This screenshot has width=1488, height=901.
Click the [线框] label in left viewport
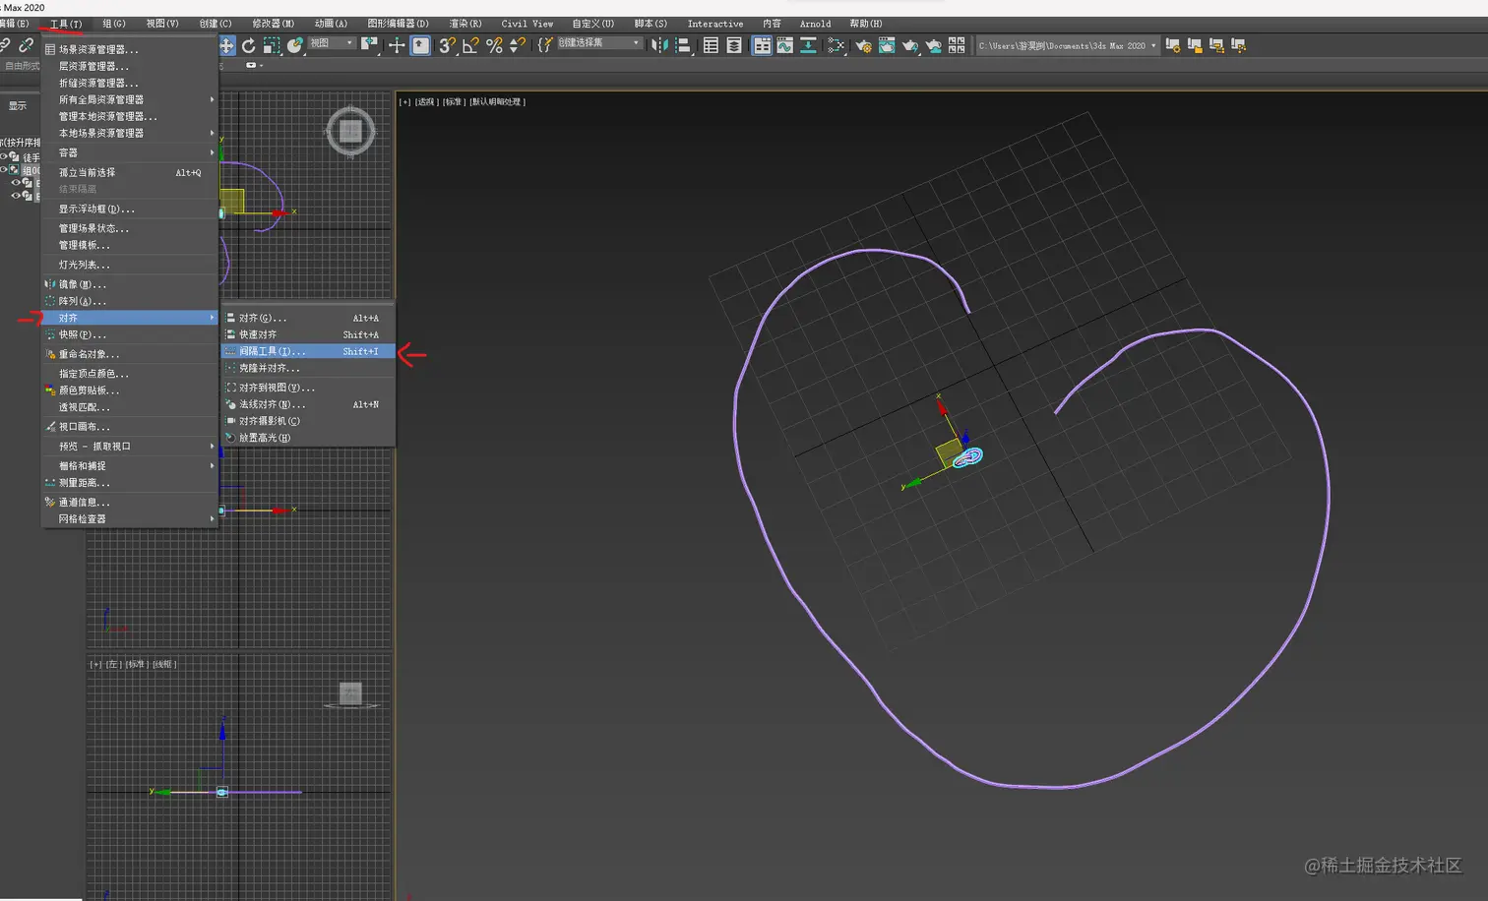164,664
